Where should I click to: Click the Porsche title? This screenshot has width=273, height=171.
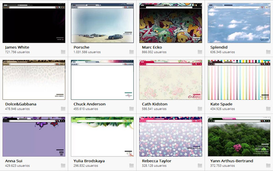pyautogui.click(x=81, y=47)
